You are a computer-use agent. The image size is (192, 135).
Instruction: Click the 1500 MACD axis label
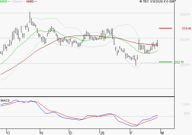coord(186,104)
